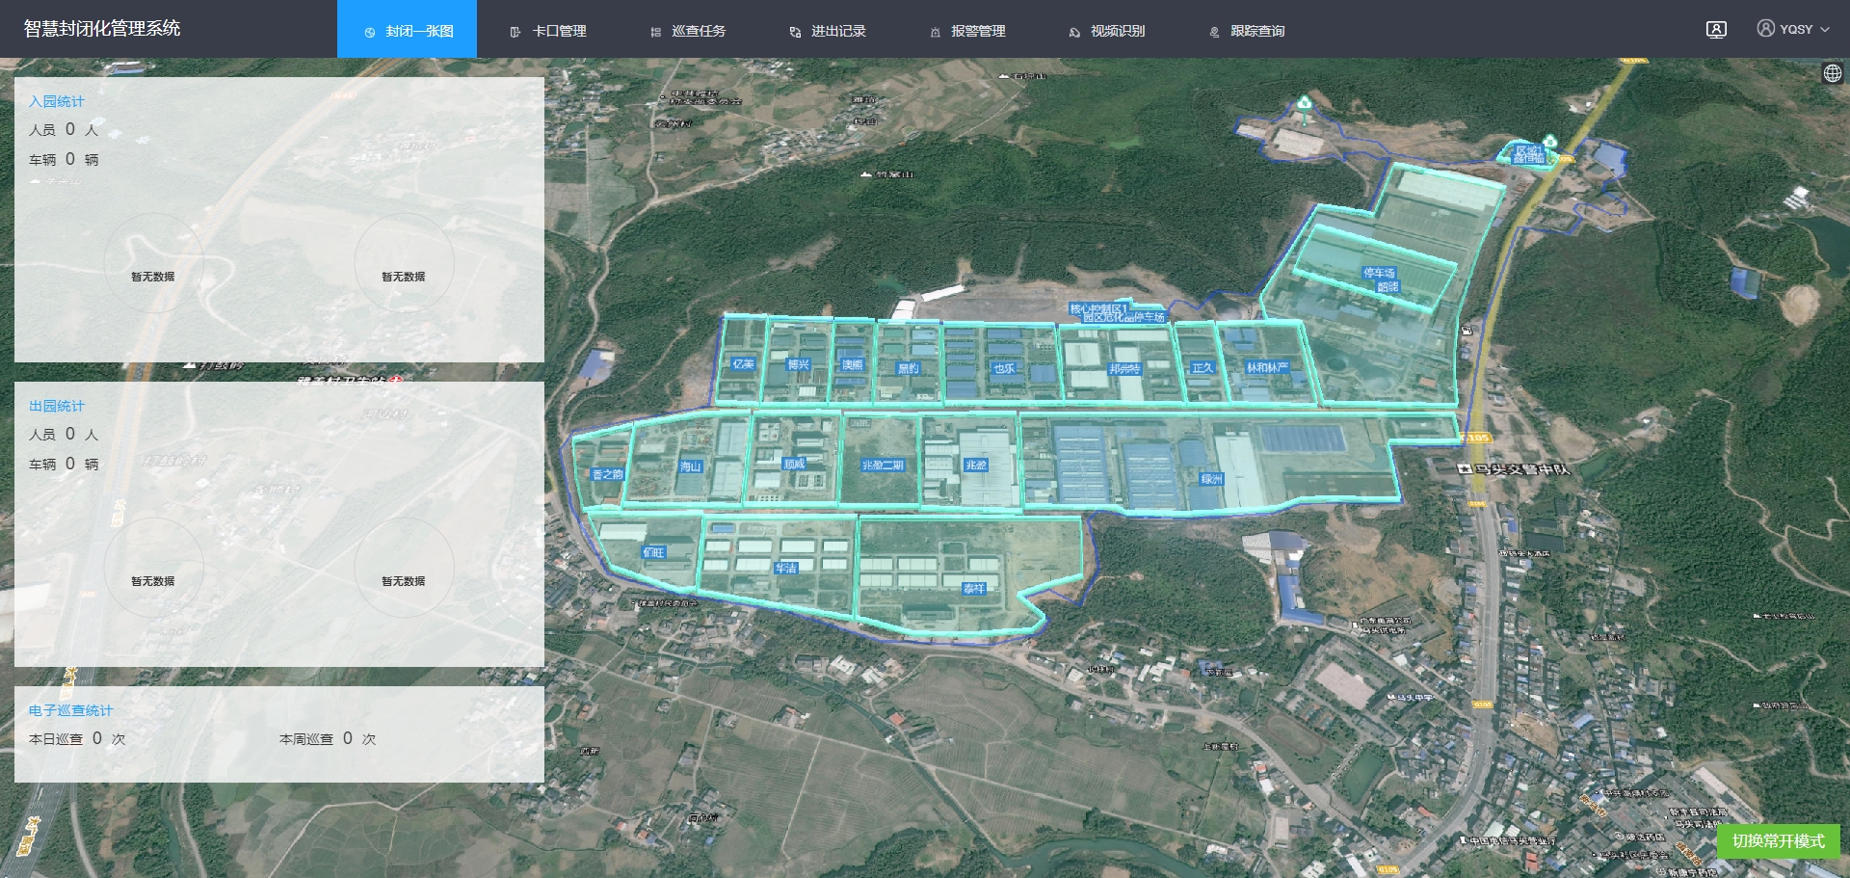Click the 视频识别 camera icon
Viewport: 1850px width, 878px height.
tap(1074, 32)
